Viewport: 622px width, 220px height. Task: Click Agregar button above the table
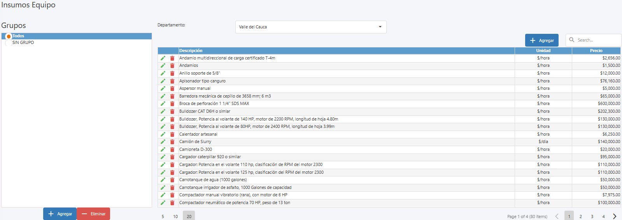[x=542, y=40]
